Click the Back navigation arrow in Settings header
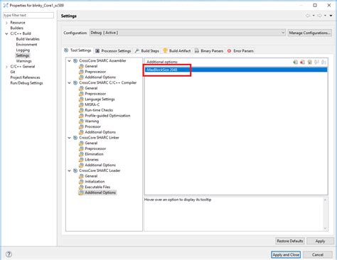The height and width of the screenshot is (260, 337). [x=308, y=16]
